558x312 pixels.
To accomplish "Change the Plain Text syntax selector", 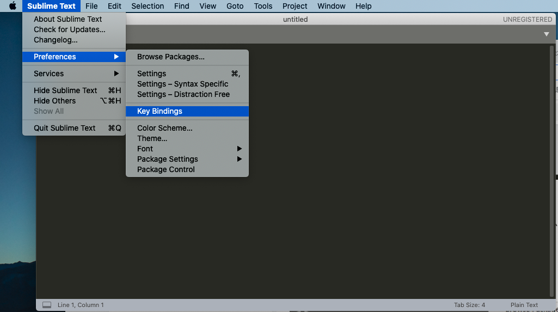I will tap(524, 305).
